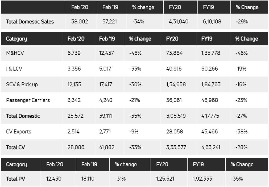Select the Passenger Carriers row label

[28, 100]
